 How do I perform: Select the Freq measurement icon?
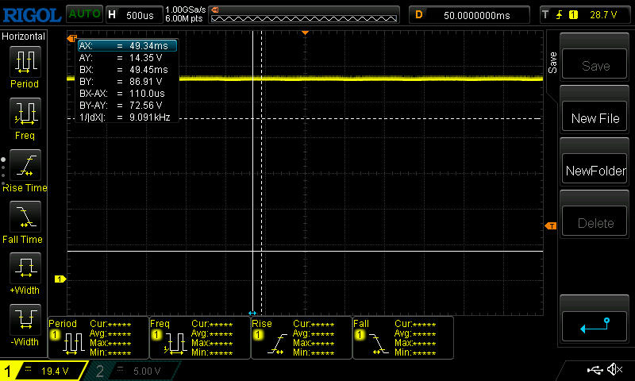(25, 114)
